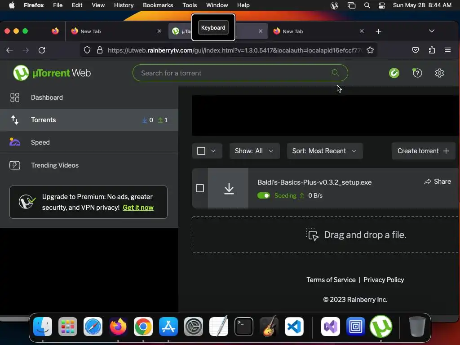Bookmark this page with the star icon
460x345 pixels.
370,50
